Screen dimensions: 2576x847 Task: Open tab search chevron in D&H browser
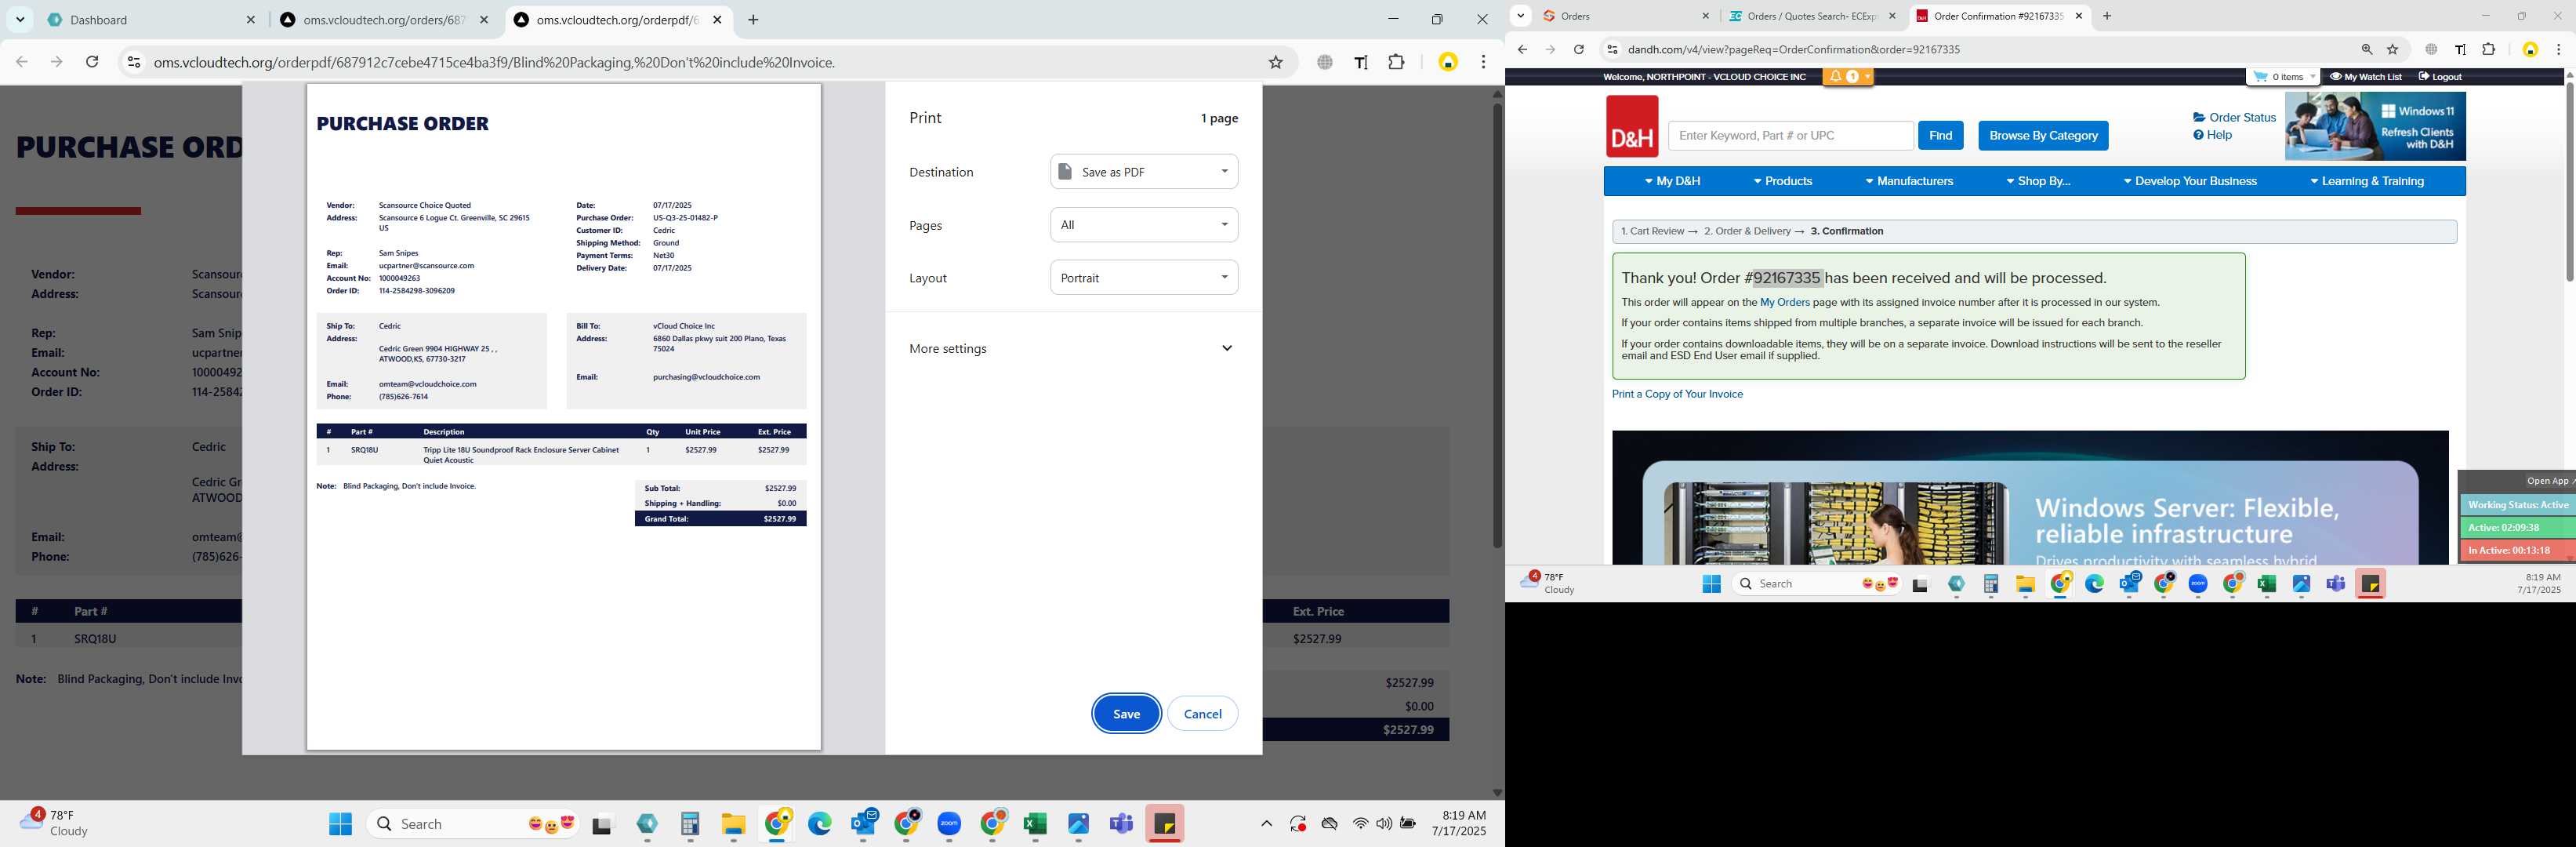click(x=1520, y=16)
